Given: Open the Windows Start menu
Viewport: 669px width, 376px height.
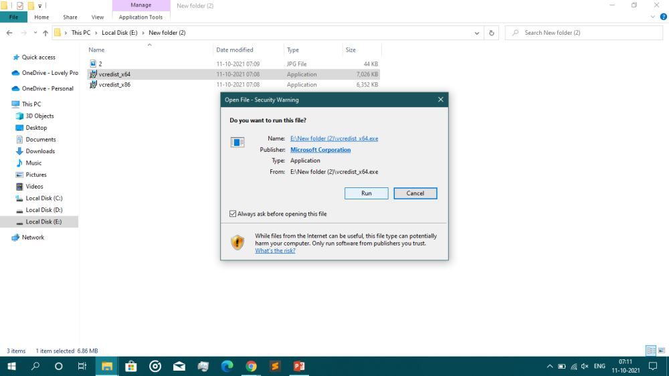Looking at the screenshot, I should pos(11,366).
